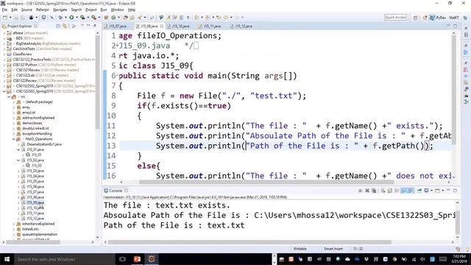Click Pin Console icon
The image size is (471, 265).
pos(419,191)
